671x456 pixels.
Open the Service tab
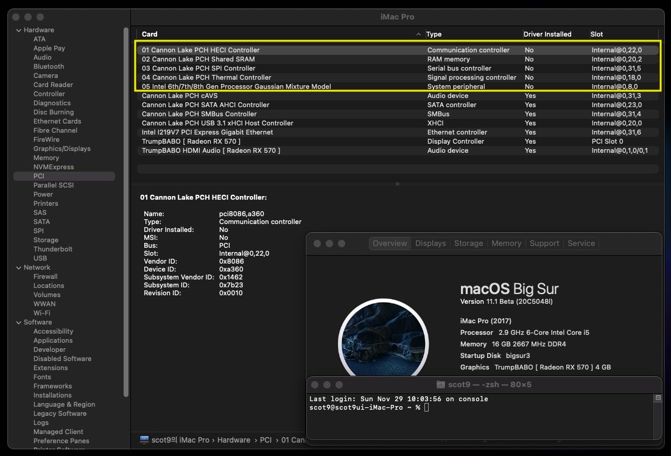tap(581, 244)
